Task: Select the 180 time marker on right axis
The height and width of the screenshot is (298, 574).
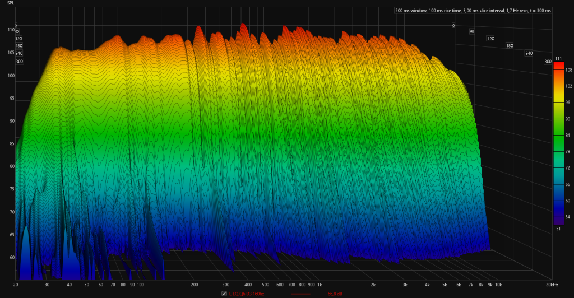Action: click(510, 46)
